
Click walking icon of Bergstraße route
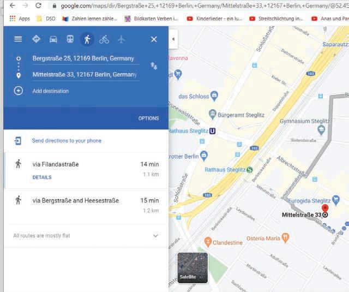point(18,200)
